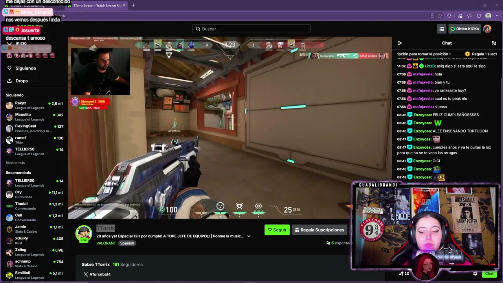The height and width of the screenshot is (283, 503).
Task: Open reader view icon in address bar
Action: [x=432, y=16]
